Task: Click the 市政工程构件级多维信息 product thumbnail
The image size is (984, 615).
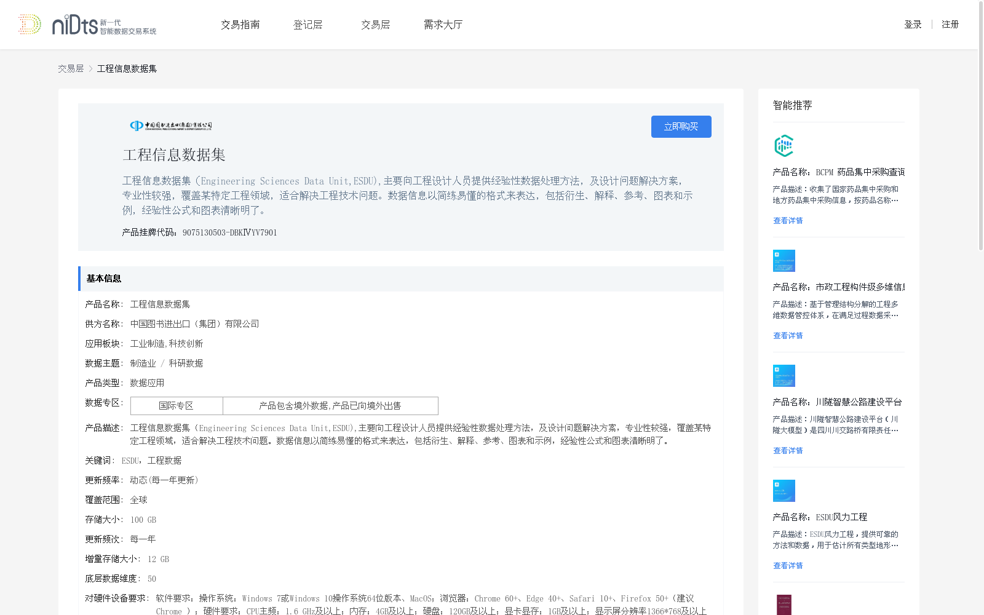Action: [784, 261]
